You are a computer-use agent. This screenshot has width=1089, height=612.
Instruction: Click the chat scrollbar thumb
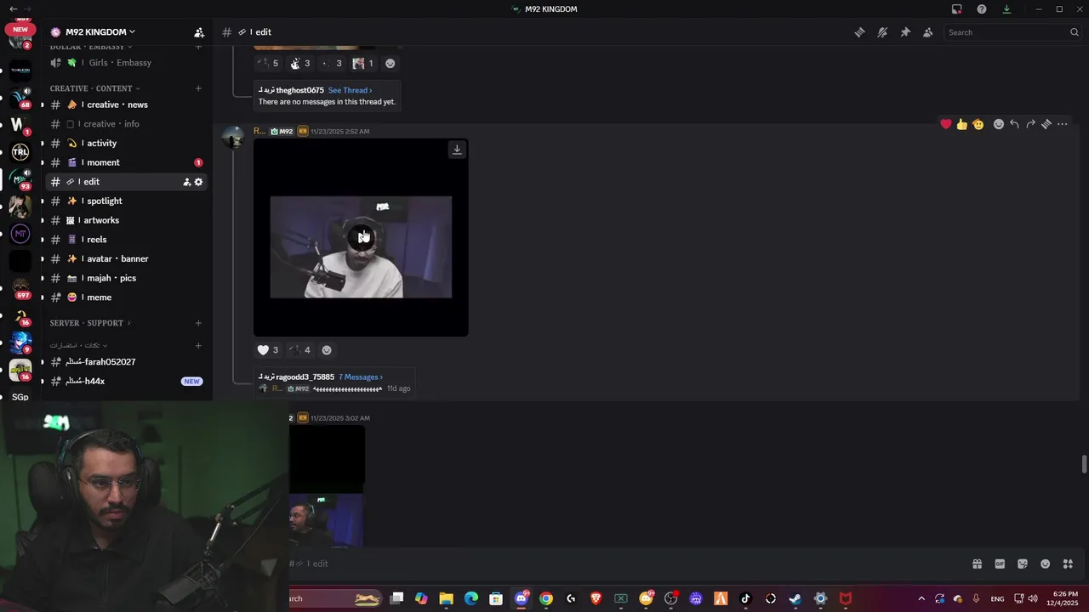(x=1084, y=465)
